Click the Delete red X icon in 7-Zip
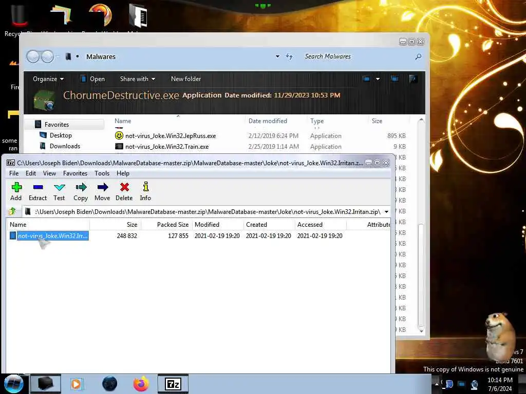The height and width of the screenshot is (394, 526). pyautogui.click(x=124, y=187)
